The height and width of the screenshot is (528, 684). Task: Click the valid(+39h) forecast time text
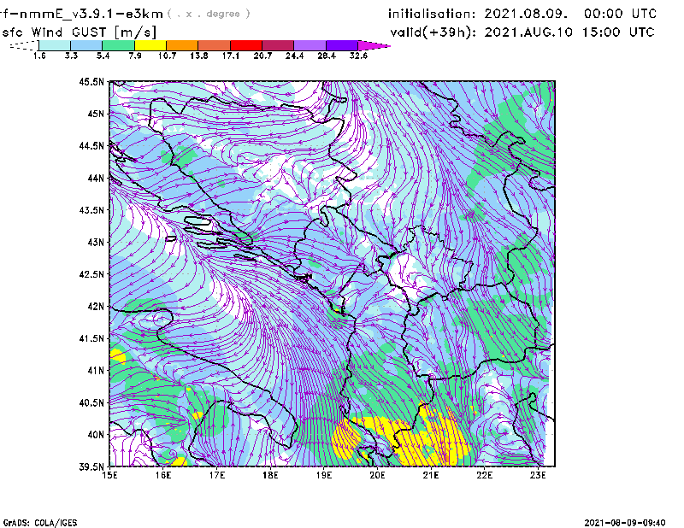(522, 32)
